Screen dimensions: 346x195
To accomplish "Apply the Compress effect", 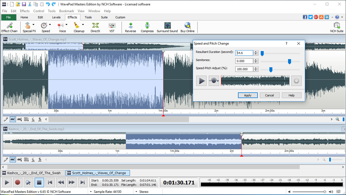I will (147, 27).
